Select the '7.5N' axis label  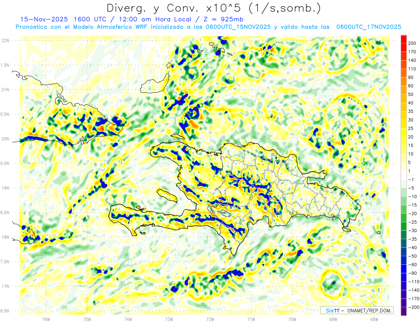click(x=5, y=262)
